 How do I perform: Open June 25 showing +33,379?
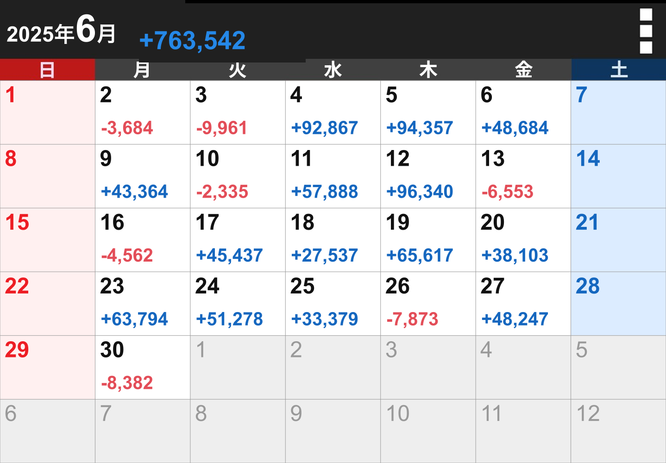coord(333,304)
